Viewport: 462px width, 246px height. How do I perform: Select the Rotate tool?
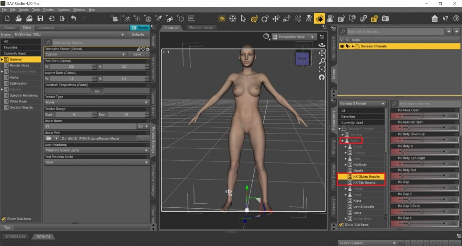265,18
